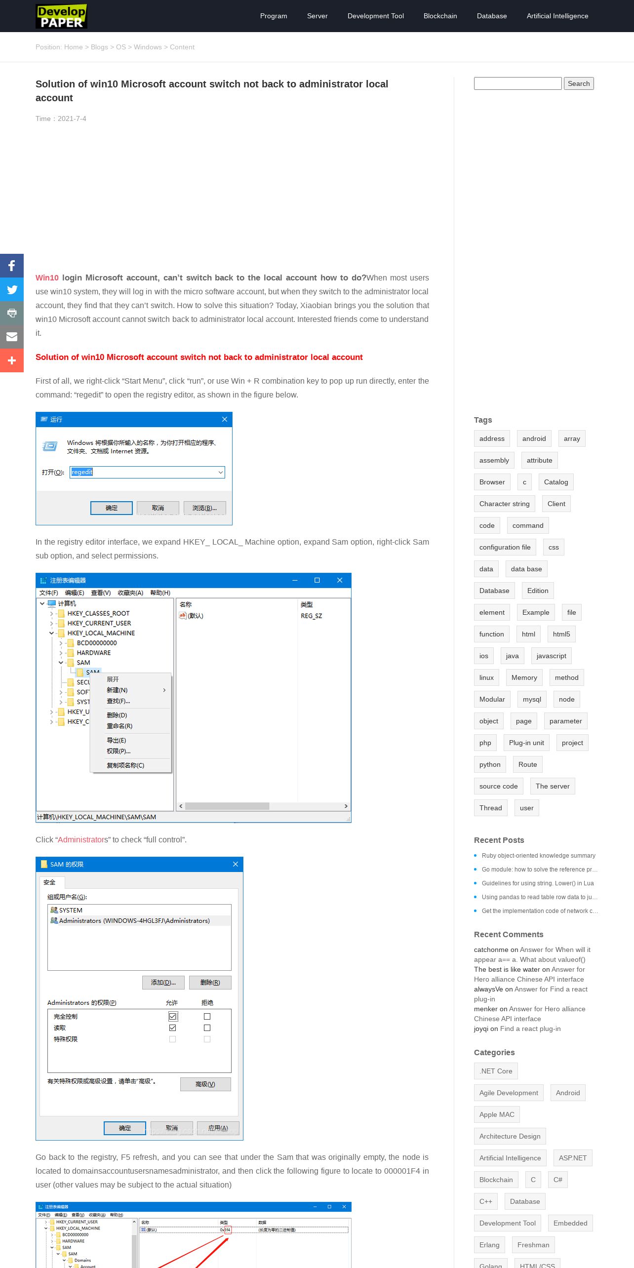This screenshot has width=634, height=1268.
Task: Select the configuration file tag
Action: pos(505,547)
